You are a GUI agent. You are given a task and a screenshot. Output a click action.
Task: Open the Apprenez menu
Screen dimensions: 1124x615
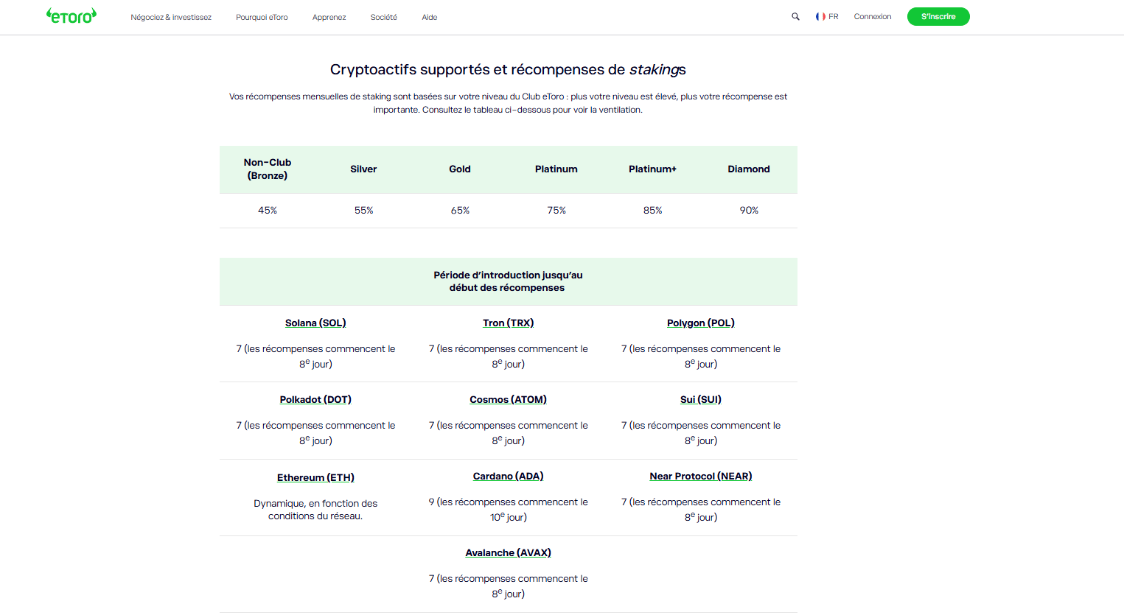329,17
